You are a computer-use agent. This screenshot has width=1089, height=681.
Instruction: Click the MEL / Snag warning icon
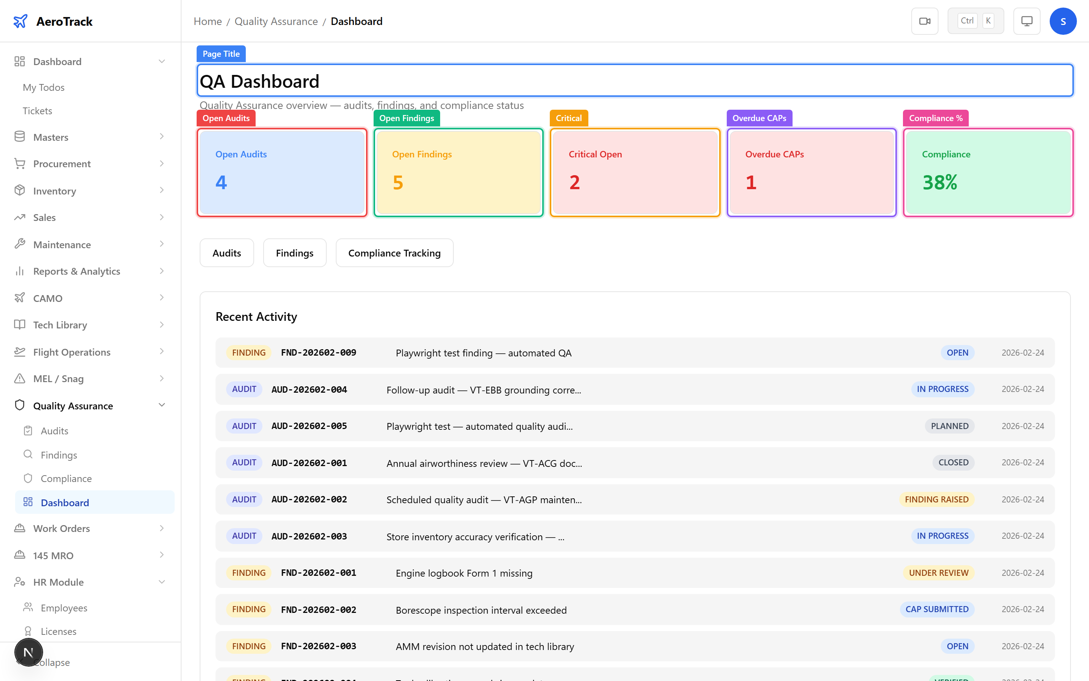(x=19, y=378)
